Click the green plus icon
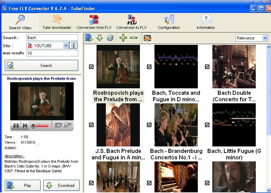Image resolution: width=271 pixels, height=193 pixels. [x=123, y=38]
